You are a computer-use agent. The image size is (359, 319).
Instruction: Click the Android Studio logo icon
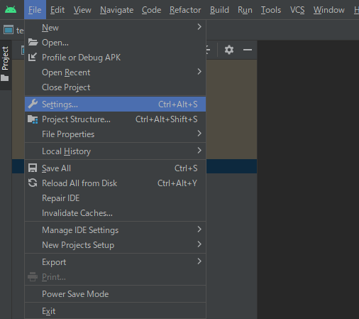point(11,10)
